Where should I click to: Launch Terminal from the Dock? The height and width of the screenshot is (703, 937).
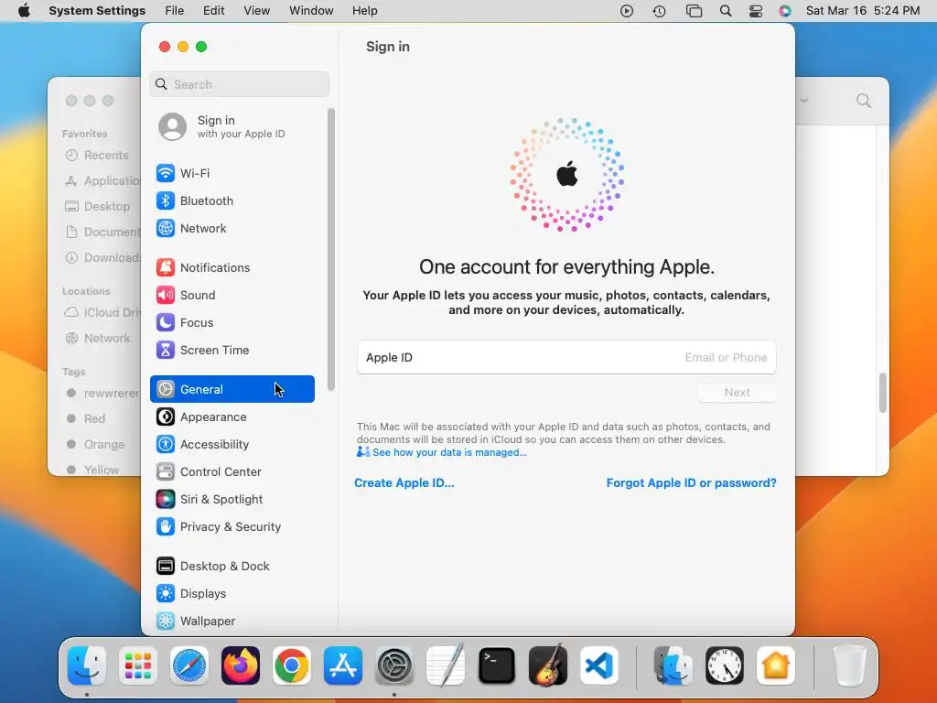(497, 665)
